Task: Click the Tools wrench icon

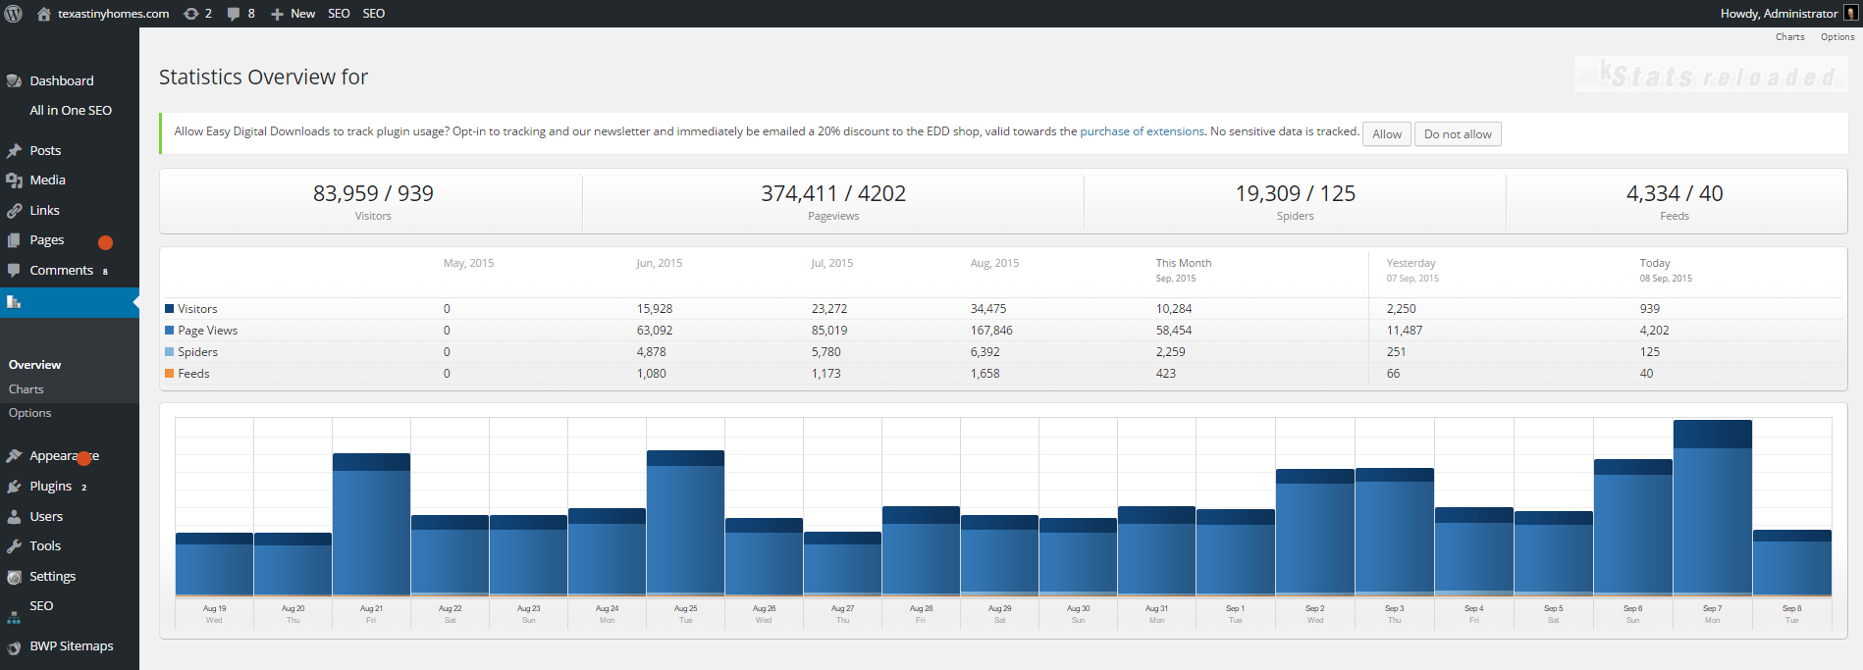Action: coord(14,546)
